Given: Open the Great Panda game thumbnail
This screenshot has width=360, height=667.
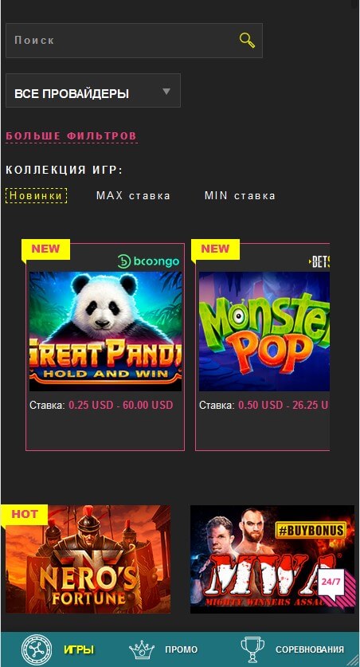Looking at the screenshot, I should [105, 332].
